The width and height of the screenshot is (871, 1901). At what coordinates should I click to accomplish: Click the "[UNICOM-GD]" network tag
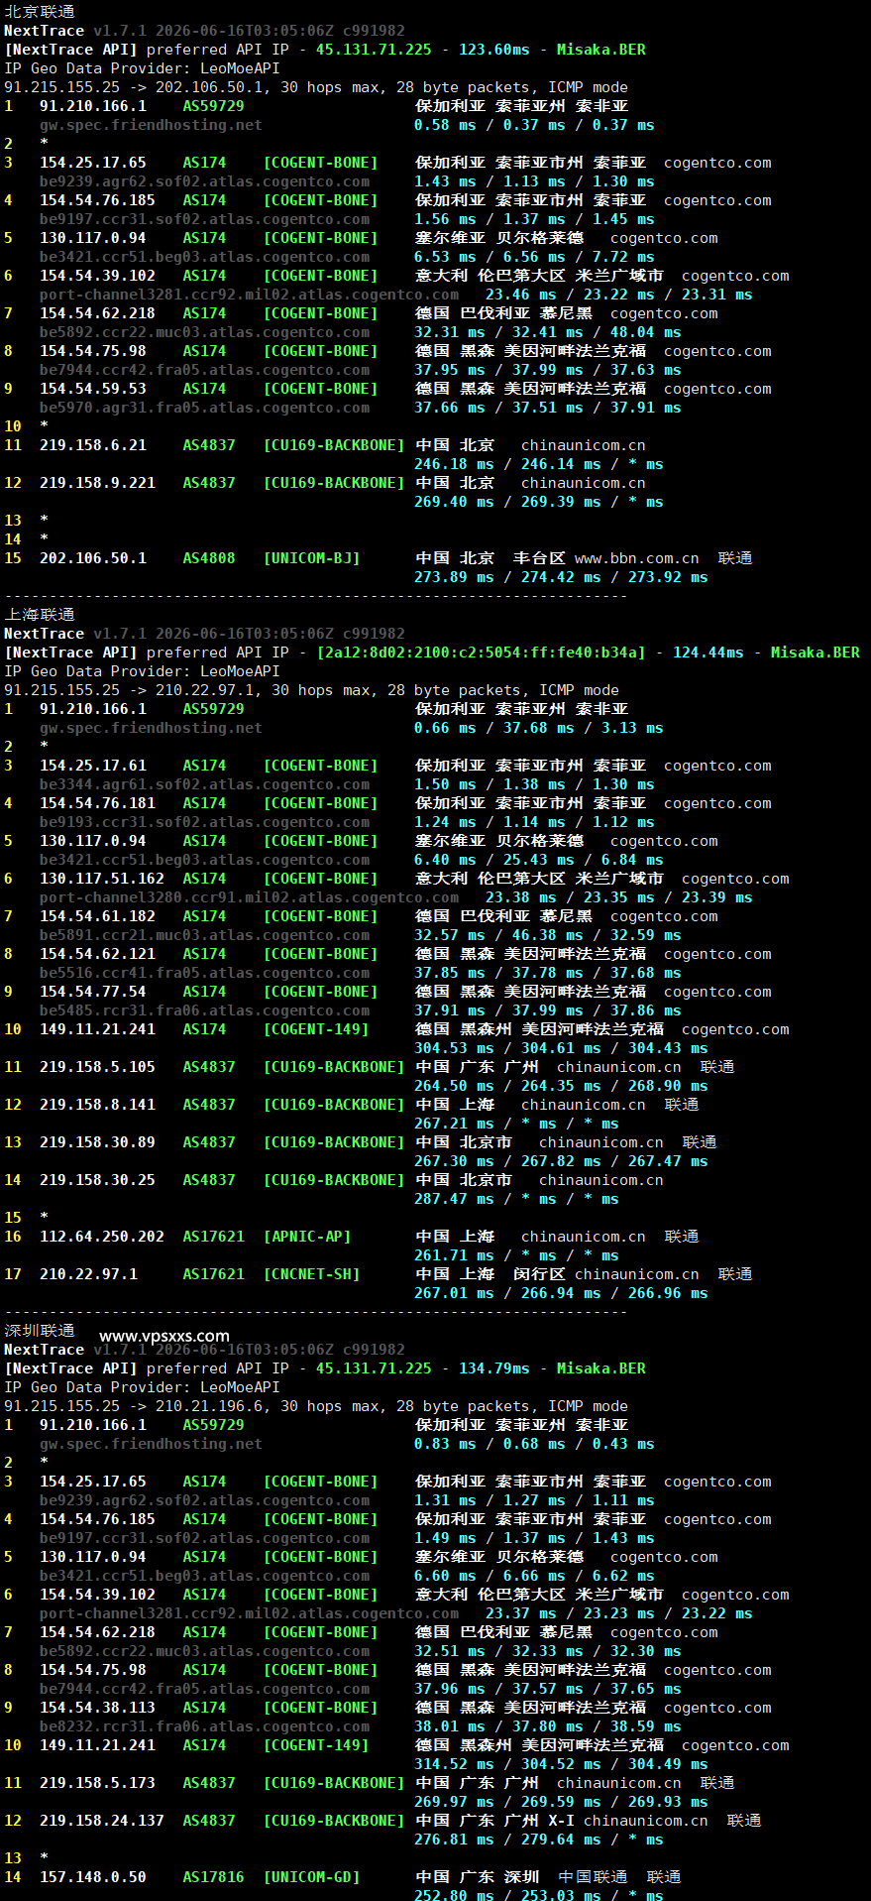311,1877
